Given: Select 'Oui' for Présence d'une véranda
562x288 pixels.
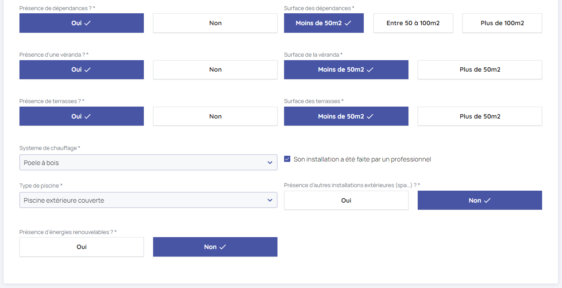Looking at the screenshot, I should 81,69.
